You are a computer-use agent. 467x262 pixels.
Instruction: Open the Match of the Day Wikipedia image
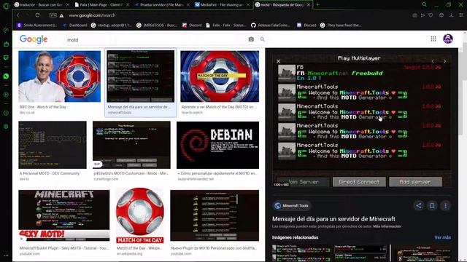[140, 215]
